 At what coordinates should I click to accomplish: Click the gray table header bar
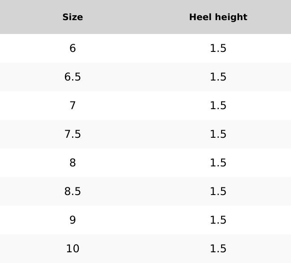(145, 17)
